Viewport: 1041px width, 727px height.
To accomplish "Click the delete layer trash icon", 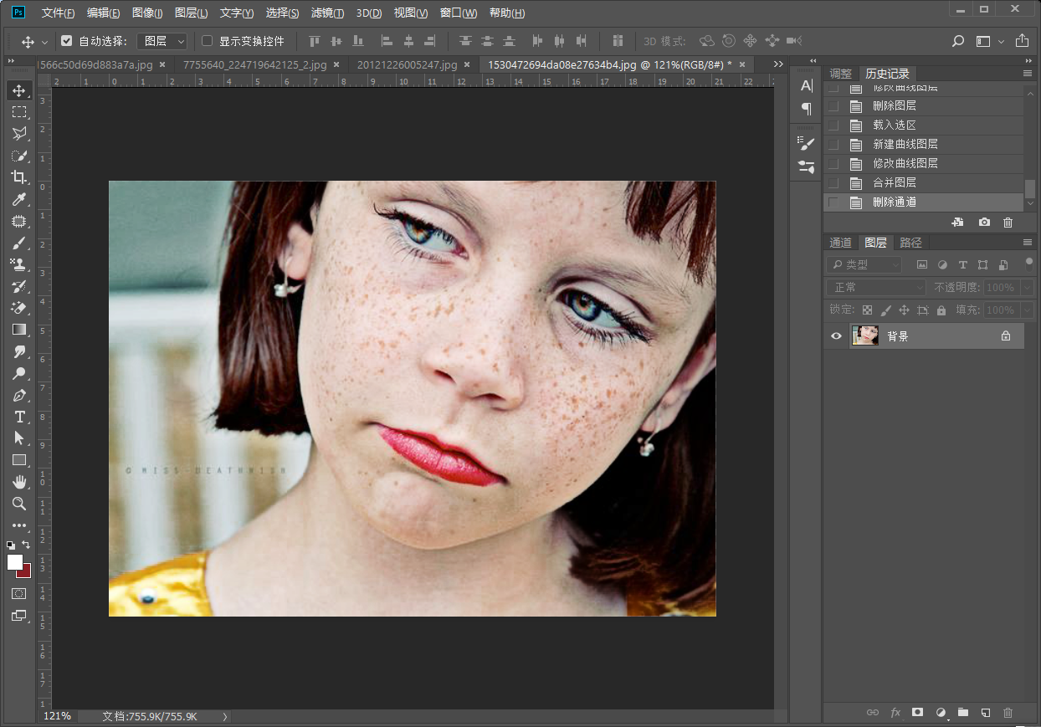I will click(1008, 712).
